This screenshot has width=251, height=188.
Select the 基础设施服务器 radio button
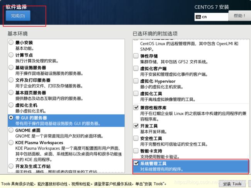[11, 67]
